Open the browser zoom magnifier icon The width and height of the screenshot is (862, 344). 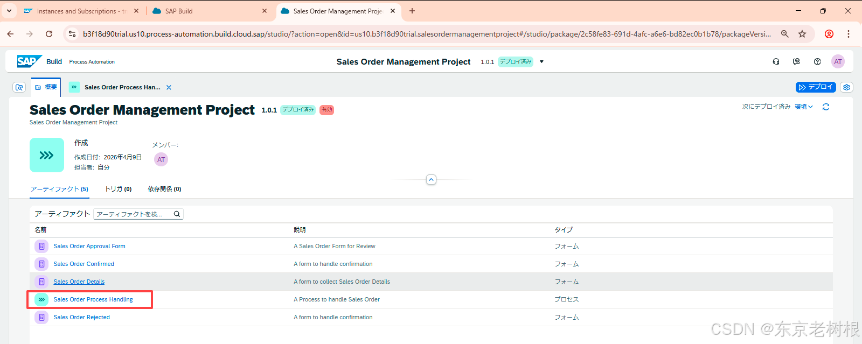click(785, 34)
